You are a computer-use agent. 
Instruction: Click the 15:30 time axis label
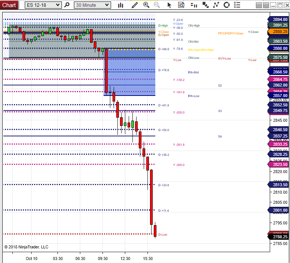pos(147,259)
